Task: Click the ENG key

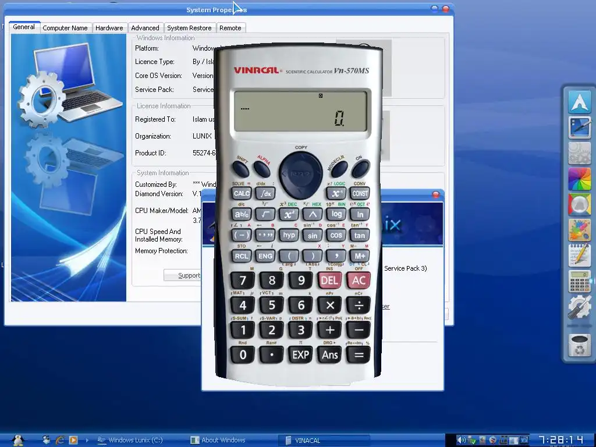Action: click(265, 256)
